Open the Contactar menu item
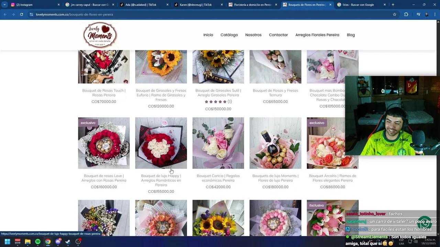 click(x=278, y=35)
